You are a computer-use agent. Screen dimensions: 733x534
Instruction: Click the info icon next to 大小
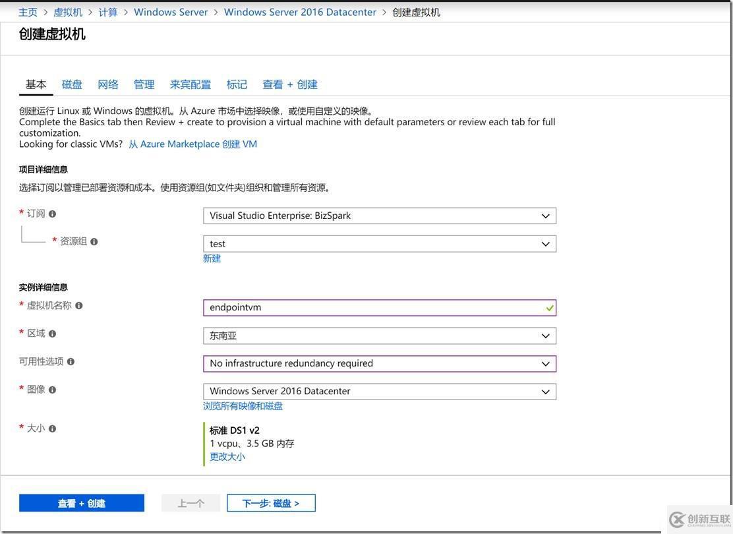click(51, 427)
